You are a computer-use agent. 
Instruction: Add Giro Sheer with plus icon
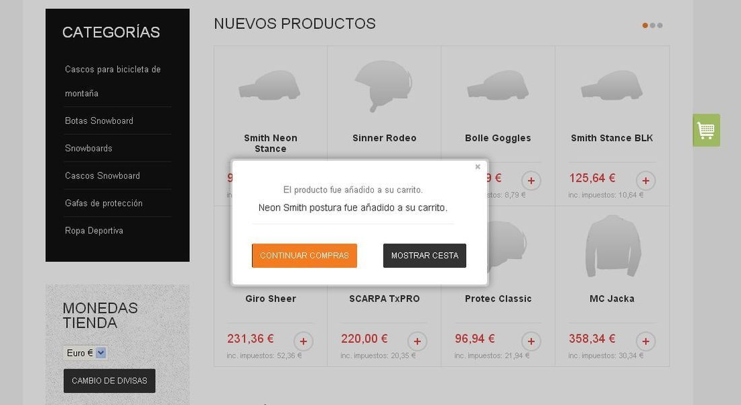tap(303, 341)
